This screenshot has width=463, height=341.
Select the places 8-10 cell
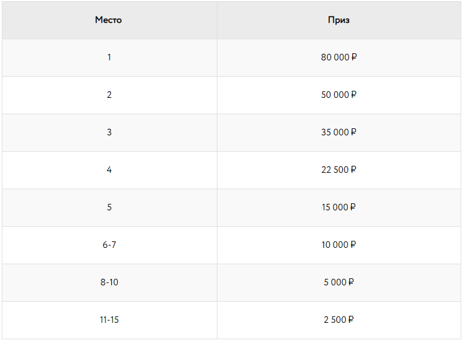pyautogui.click(x=109, y=282)
